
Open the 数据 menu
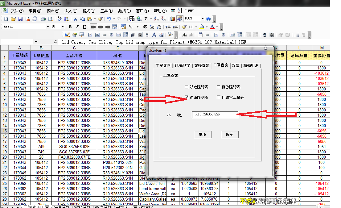(124, 11)
